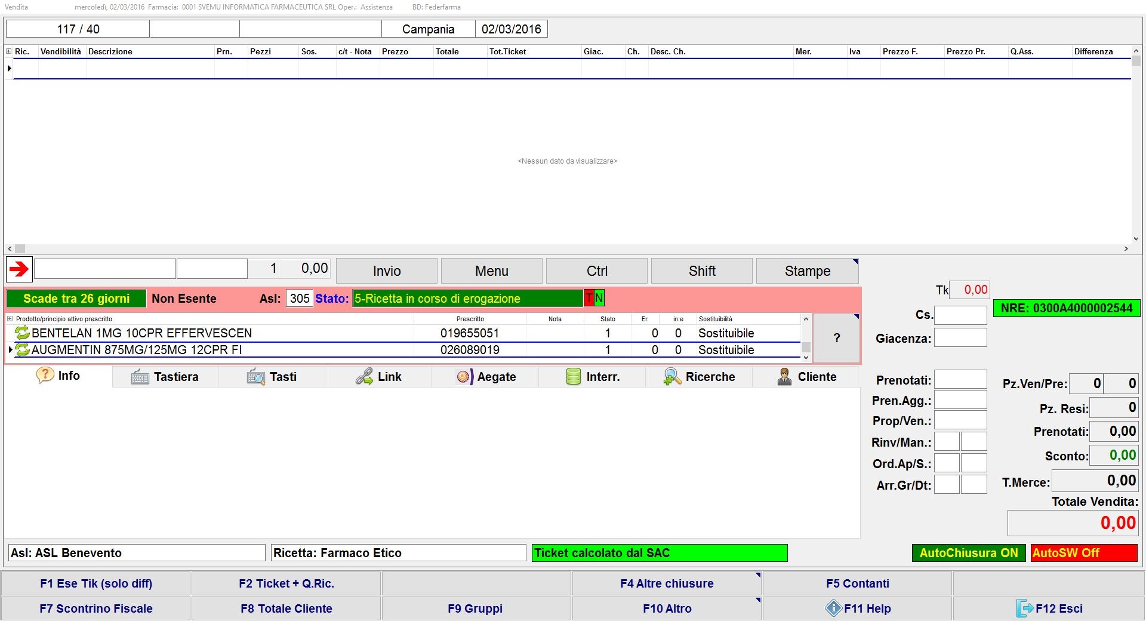This screenshot has width=1146, height=621.
Task: Toggle the AutoChiusura ON indicator
Action: 968,553
